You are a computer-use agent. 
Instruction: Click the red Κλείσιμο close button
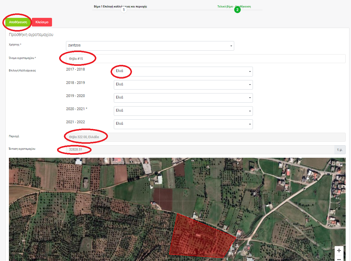tap(42, 22)
